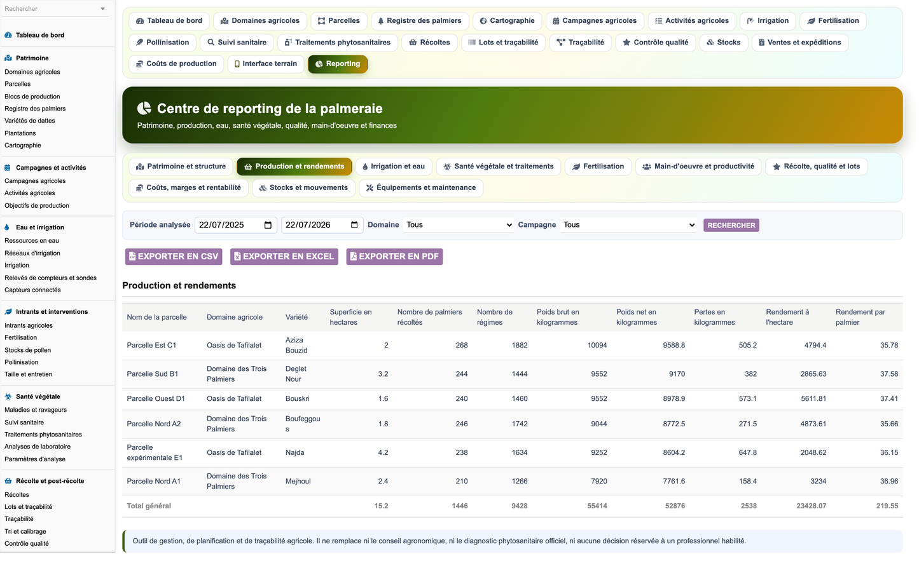This screenshot has width=919, height=568.
Task: Open the Équipements et maintenance tab
Action: click(x=421, y=188)
